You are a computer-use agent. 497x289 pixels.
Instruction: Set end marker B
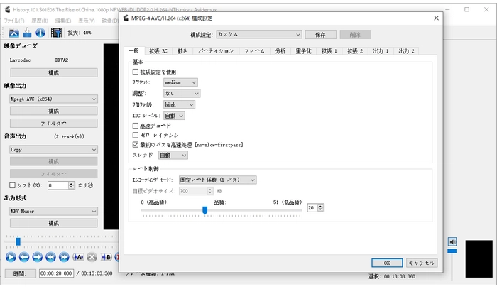tap(106, 257)
